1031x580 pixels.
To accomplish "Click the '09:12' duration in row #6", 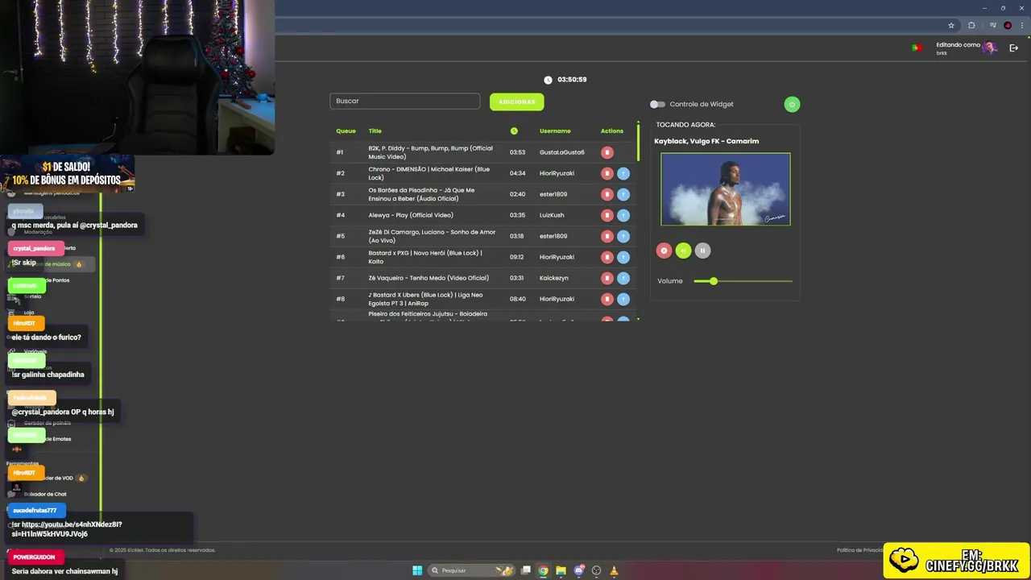I will tap(517, 257).
